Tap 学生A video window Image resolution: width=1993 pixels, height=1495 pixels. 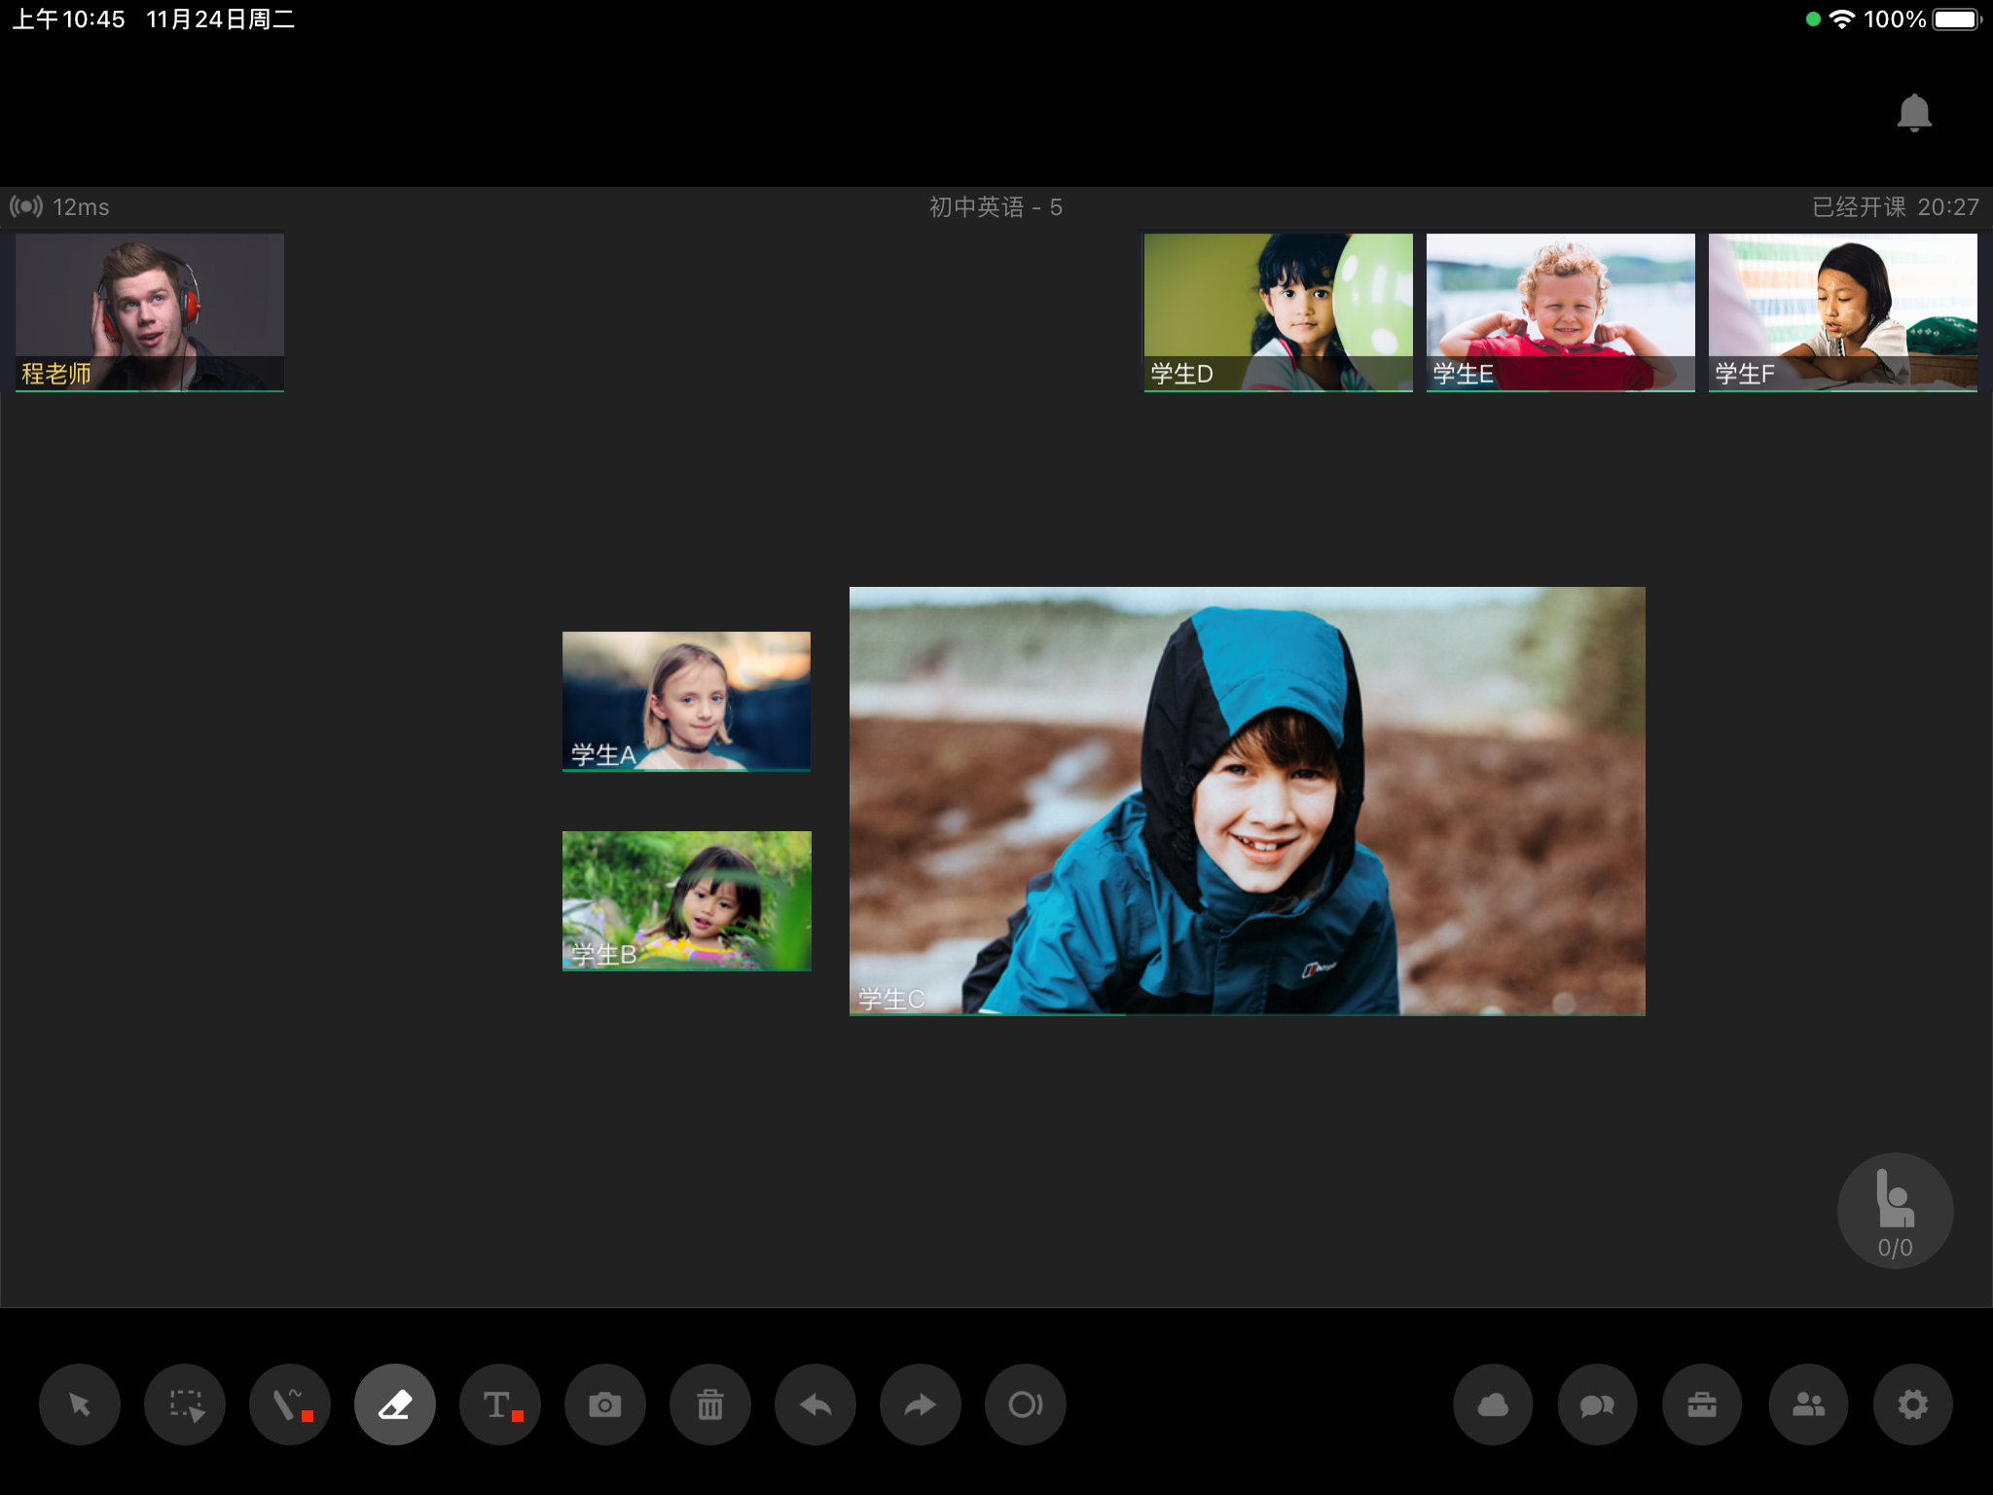(x=686, y=702)
